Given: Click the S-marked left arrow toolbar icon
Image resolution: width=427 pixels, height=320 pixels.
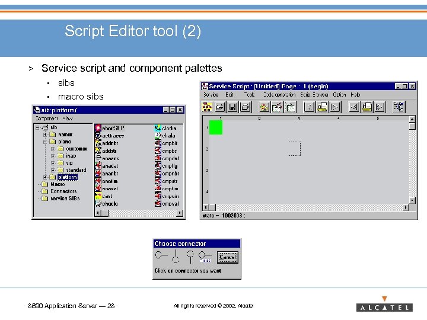Looking at the screenshot, I should (353, 107).
